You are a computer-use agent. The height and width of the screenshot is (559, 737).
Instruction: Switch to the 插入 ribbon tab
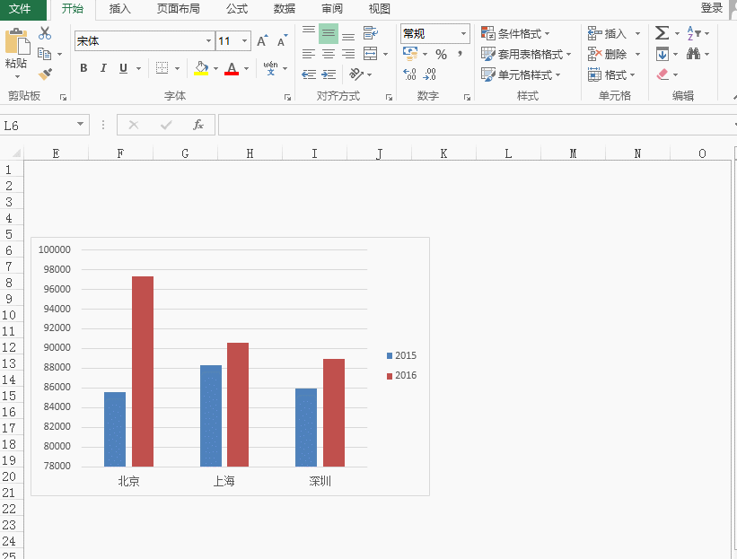pos(119,9)
